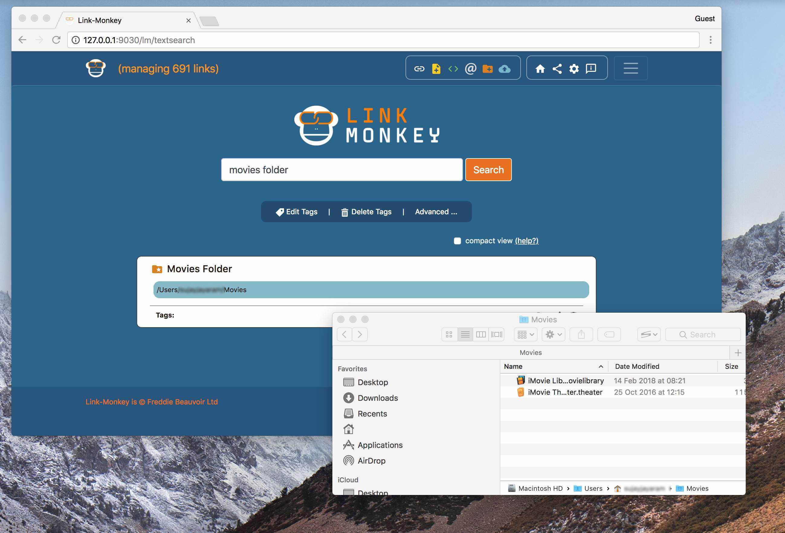Click Edit Tags
The image size is (785, 533).
pyautogui.click(x=297, y=212)
